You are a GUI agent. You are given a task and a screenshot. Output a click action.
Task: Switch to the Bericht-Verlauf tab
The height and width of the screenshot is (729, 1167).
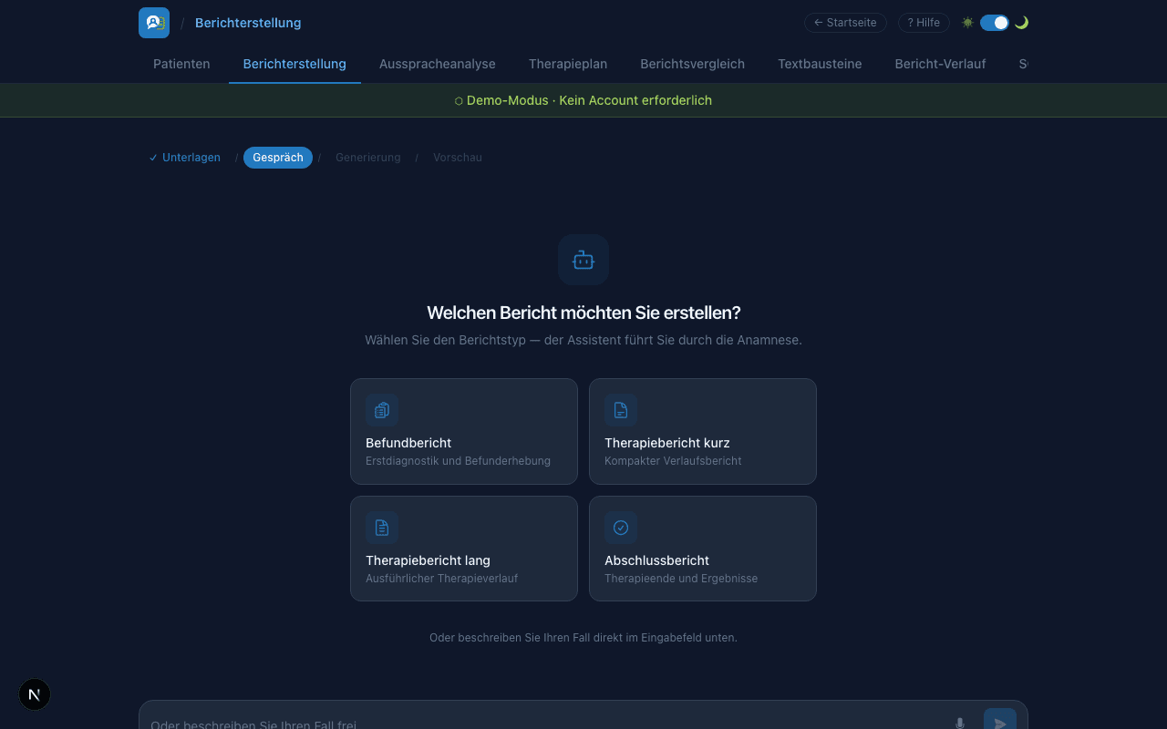[940, 64]
